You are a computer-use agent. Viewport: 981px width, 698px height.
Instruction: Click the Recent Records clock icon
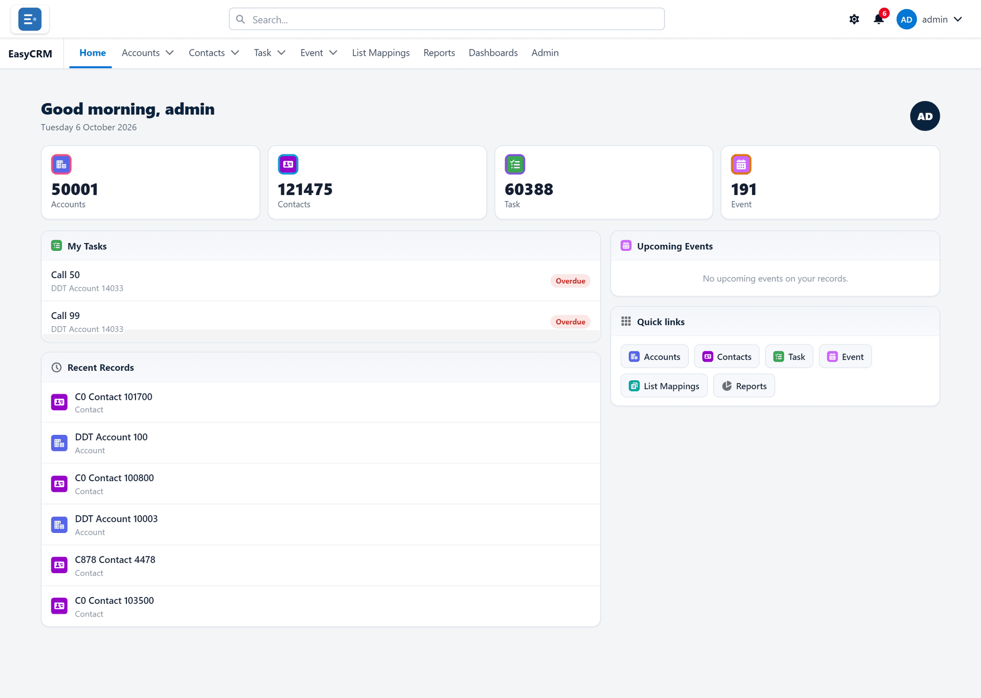coord(56,367)
